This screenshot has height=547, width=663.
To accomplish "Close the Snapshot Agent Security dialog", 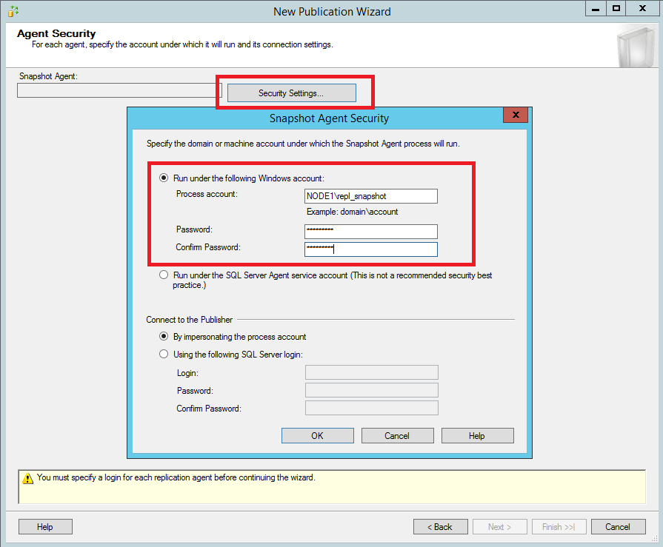I will coord(516,115).
